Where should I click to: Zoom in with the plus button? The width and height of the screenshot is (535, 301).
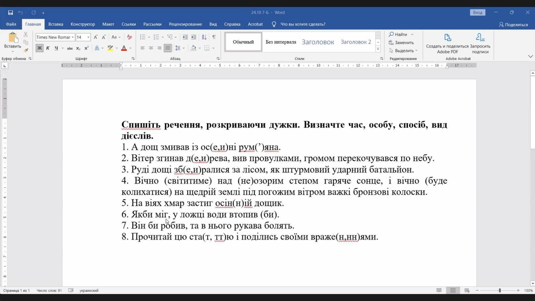(518, 290)
